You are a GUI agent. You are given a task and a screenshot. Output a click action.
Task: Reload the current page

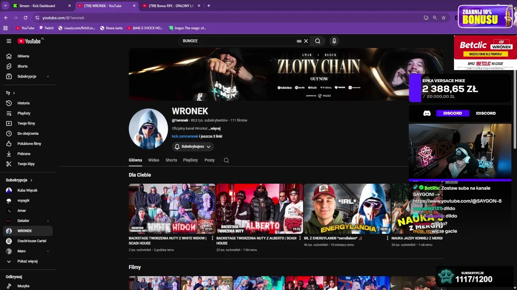click(x=25, y=18)
